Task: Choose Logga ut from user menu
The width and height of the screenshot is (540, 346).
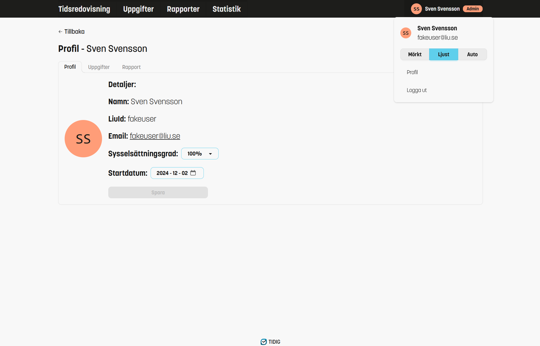Action: tap(417, 90)
